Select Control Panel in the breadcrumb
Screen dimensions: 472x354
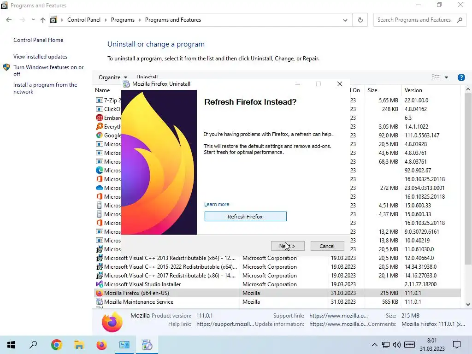tap(84, 20)
